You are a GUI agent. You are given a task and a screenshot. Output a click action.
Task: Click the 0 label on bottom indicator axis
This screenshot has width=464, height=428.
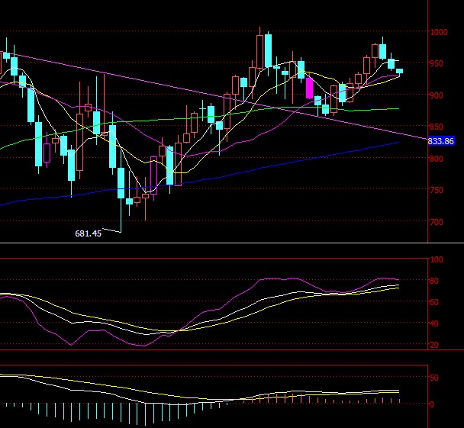tap(433, 404)
